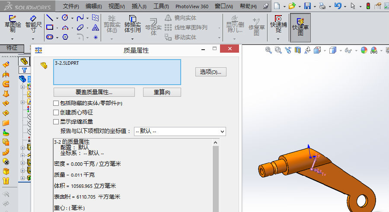Screen dimensions: 389x212
Task: Click the 草图绘制 sketch tool
Action: 13,25
